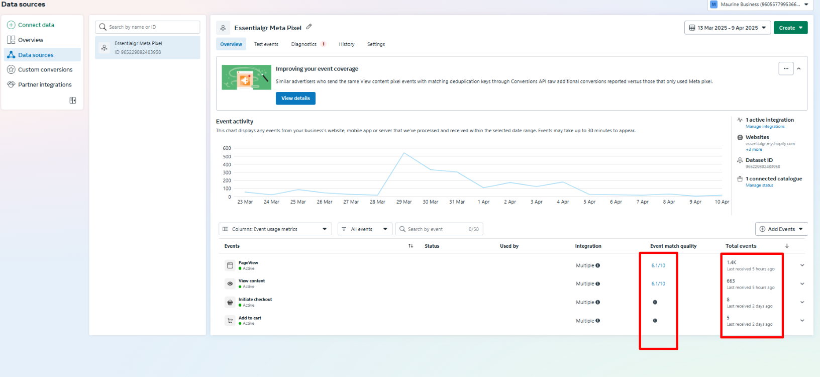Click the collapse sidebar icon in left navigation
Screen dimensions: 820x377
tap(73, 101)
